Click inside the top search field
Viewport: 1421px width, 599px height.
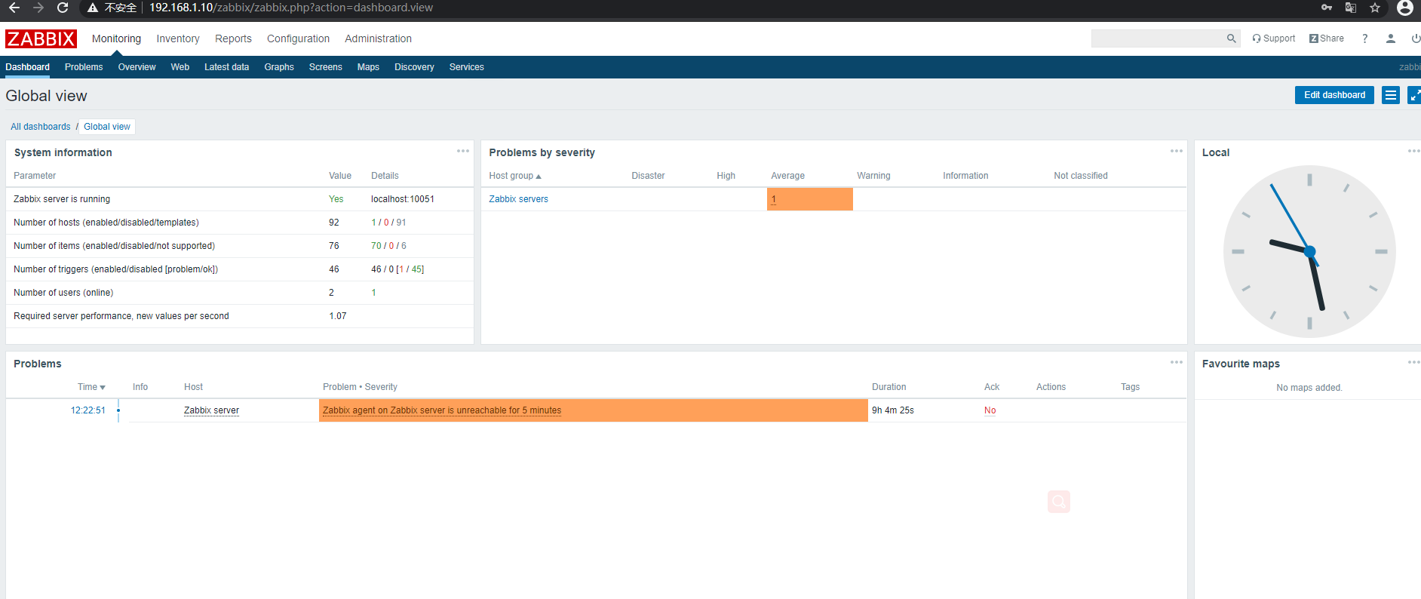tap(1158, 38)
